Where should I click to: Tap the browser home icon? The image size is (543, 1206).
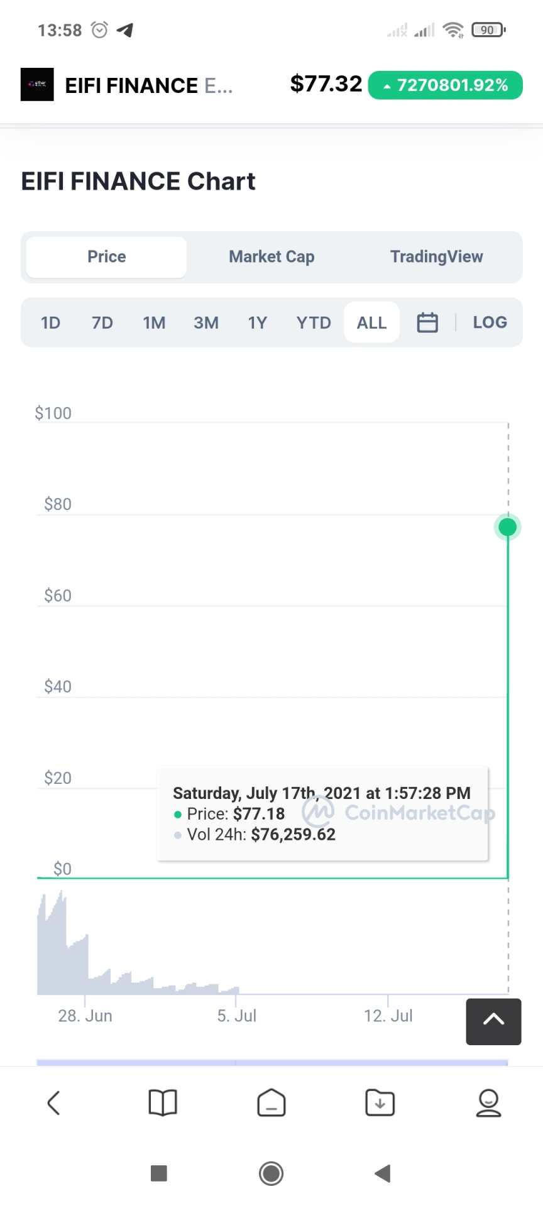click(x=271, y=1102)
